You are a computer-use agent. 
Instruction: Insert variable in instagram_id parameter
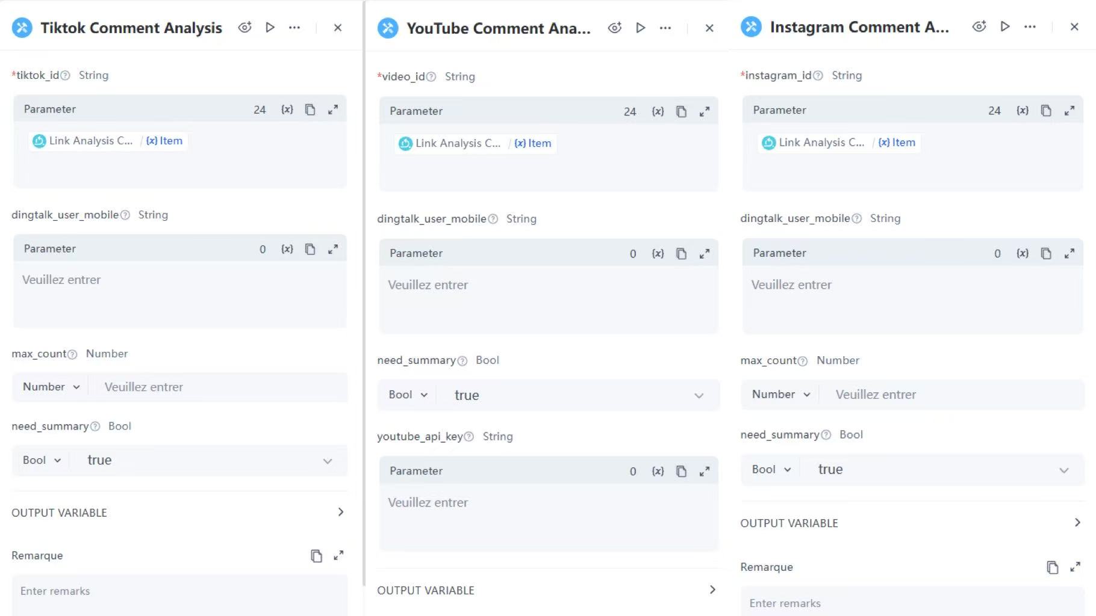tap(1023, 111)
